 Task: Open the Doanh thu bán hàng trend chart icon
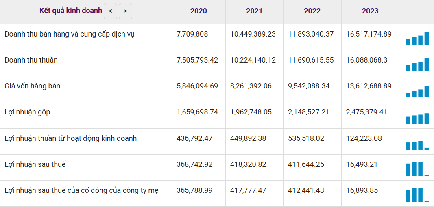pos(417,39)
